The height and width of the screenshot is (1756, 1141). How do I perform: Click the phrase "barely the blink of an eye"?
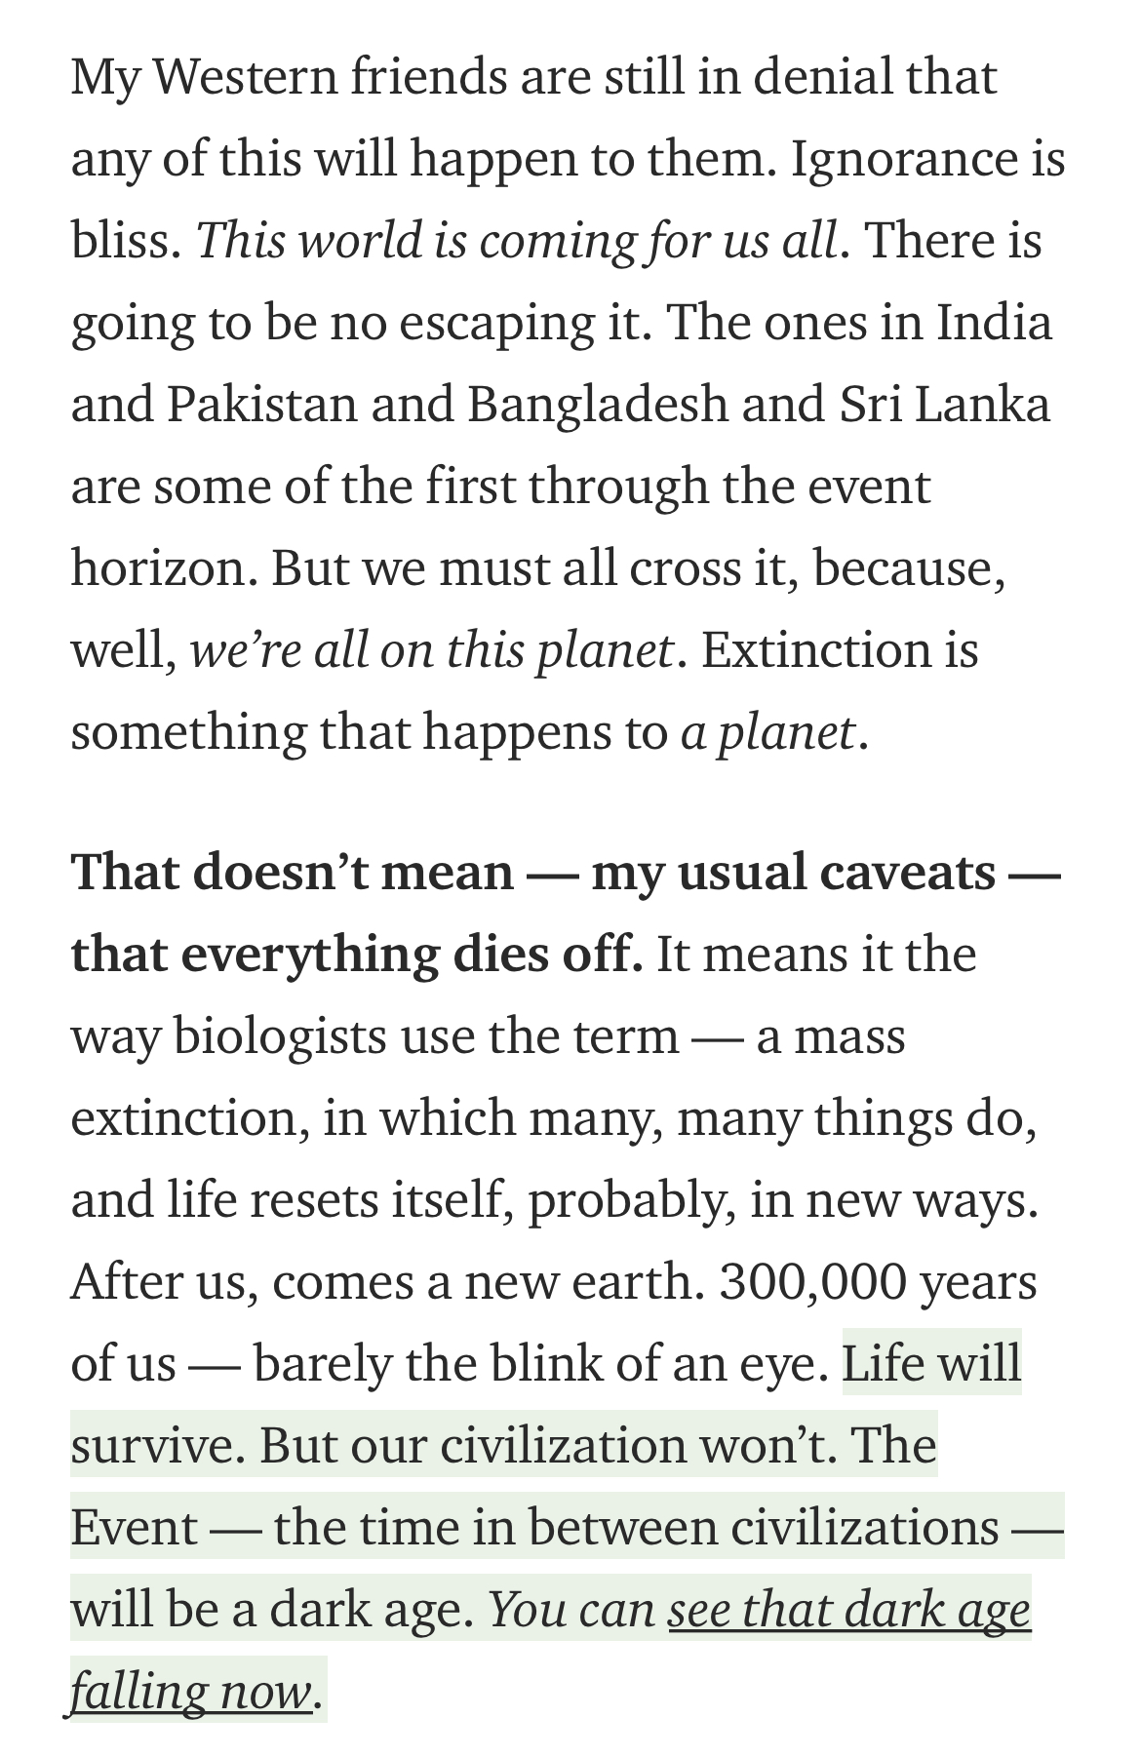(x=540, y=1365)
